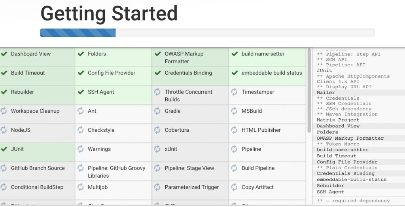The height and width of the screenshot is (207, 405).
Task: Click the embeddable-build-status log entry
Action: [346, 180]
